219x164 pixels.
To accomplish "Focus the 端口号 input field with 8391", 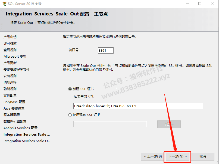I will (106, 50).
